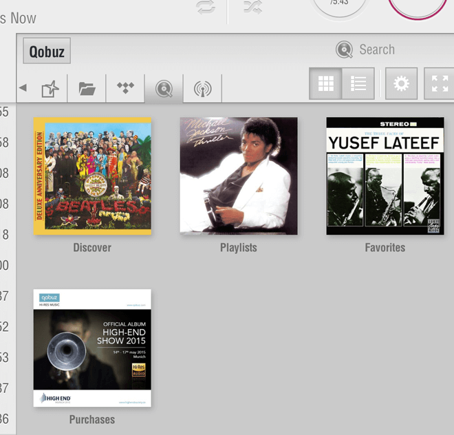Switch to list view
The width and height of the screenshot is (454, 435).
[x=358, y=84]
